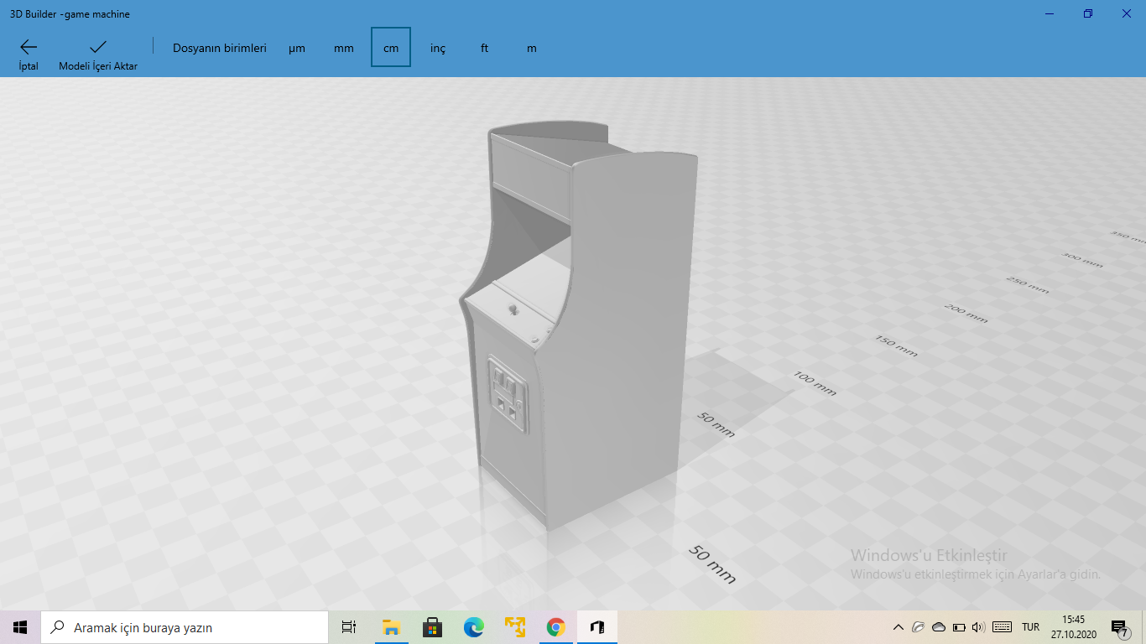Launch Google Chrome from the taskbar
The width and height of the screenshot is (1146, 644).
tap(555, 627)
